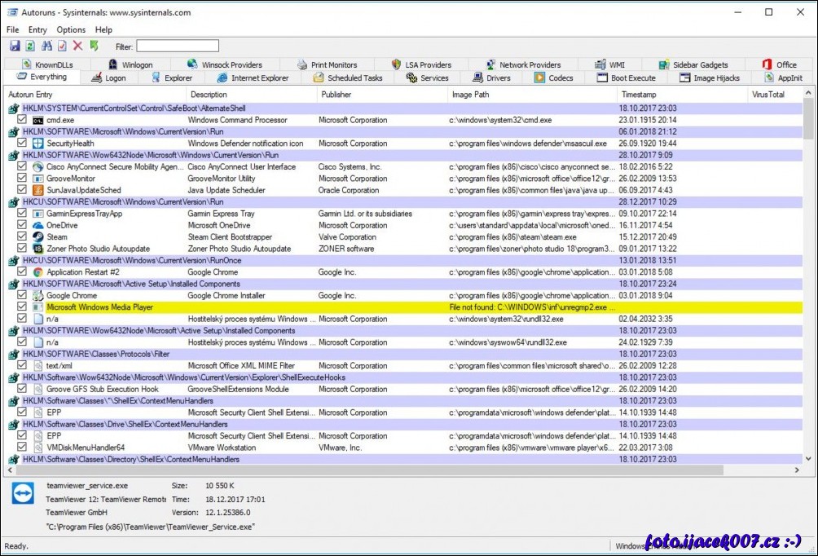Image resolution: width=818 pixels, height=556 pixels.
Task: Click the Save toolbar icon
Action: [15, 46]
